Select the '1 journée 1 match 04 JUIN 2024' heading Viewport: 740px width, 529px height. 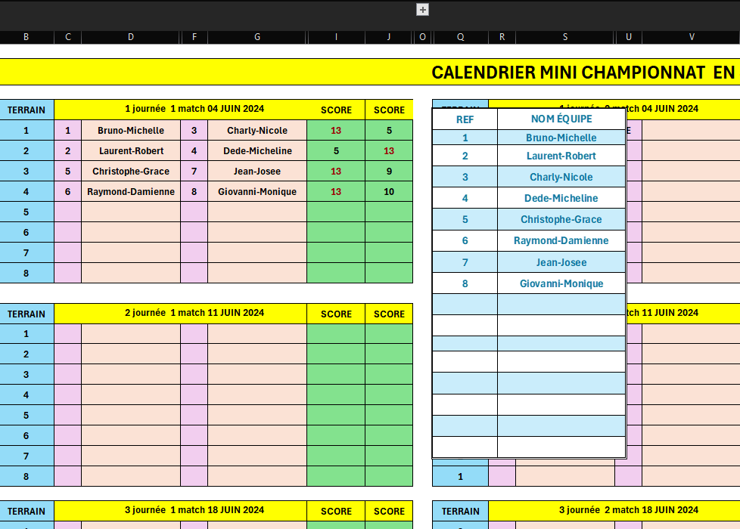194,109
